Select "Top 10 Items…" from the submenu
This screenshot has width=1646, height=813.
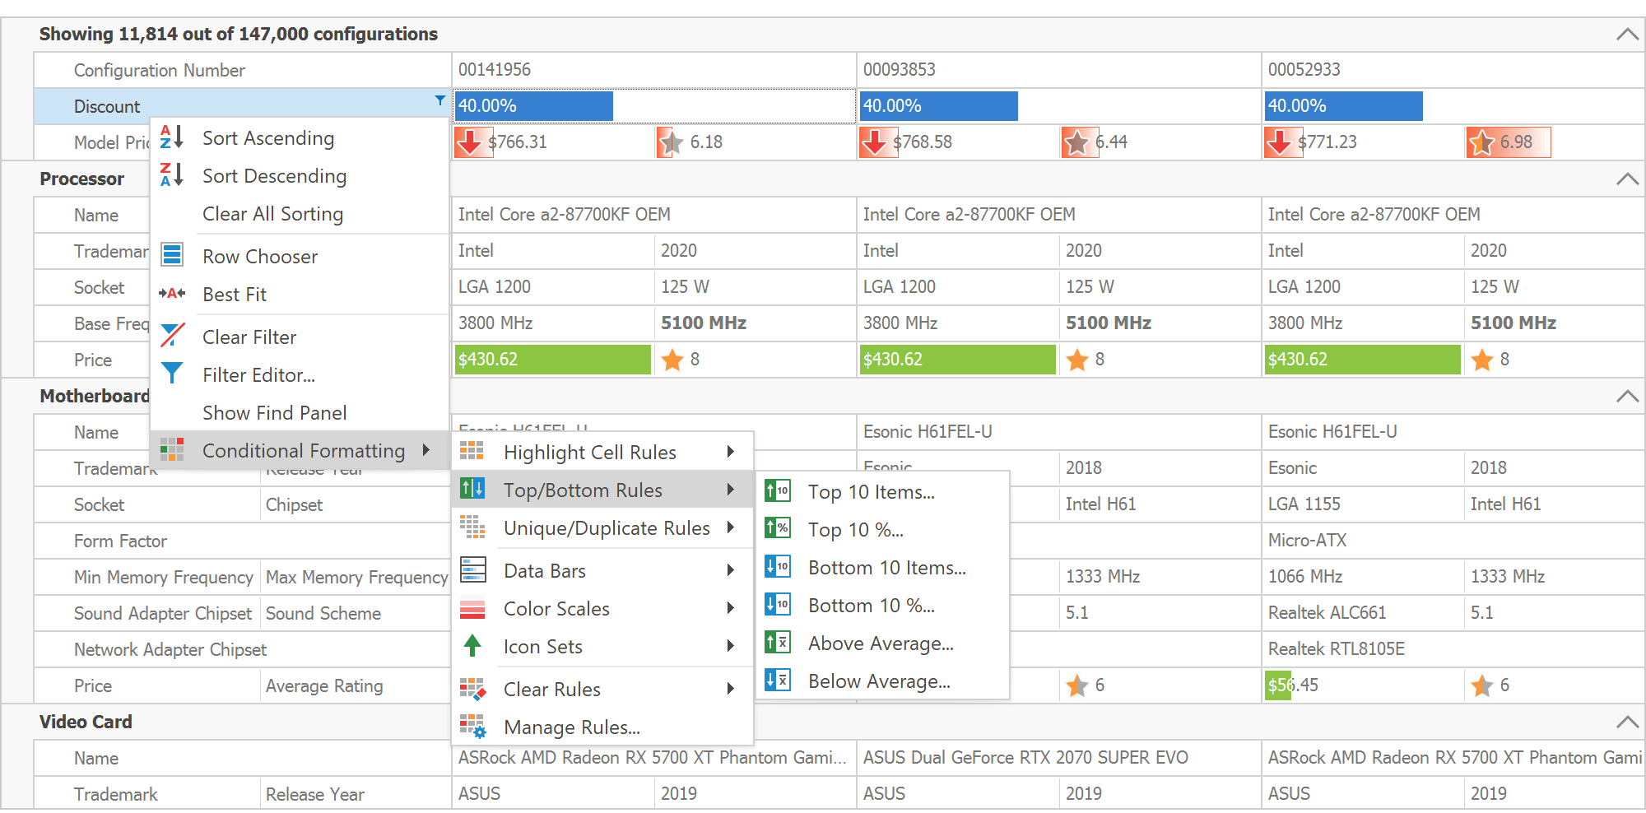click(x=871, y=492)
